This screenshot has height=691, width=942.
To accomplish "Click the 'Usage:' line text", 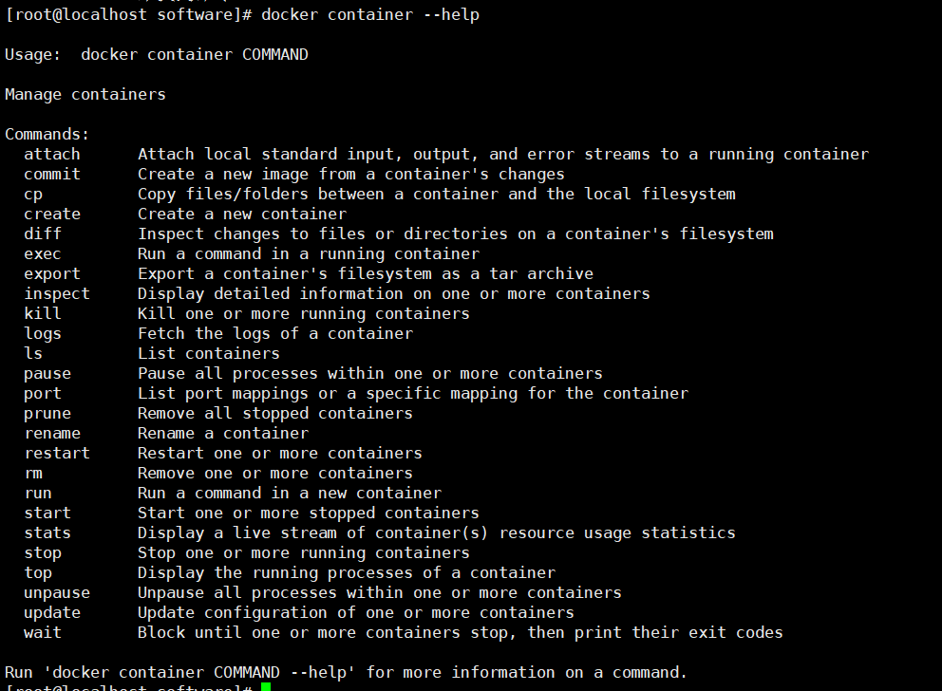I will pos(157,54).
